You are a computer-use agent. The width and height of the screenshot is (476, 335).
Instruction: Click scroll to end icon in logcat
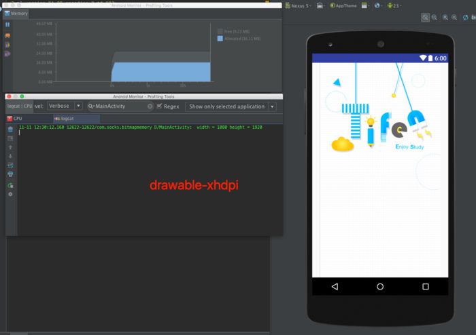(10, 138)
